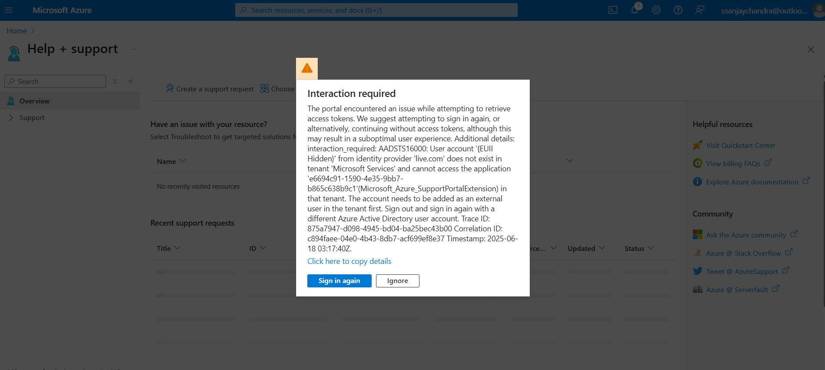Open the portal hamburger menu
This screenshot has height=370, width=825.
(9, 10)
